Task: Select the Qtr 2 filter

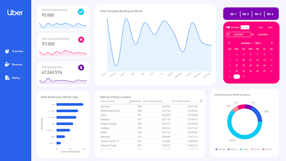Action: click(246, 14)
